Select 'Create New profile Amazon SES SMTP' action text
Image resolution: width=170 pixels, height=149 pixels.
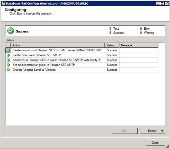(x=37, y=55)
